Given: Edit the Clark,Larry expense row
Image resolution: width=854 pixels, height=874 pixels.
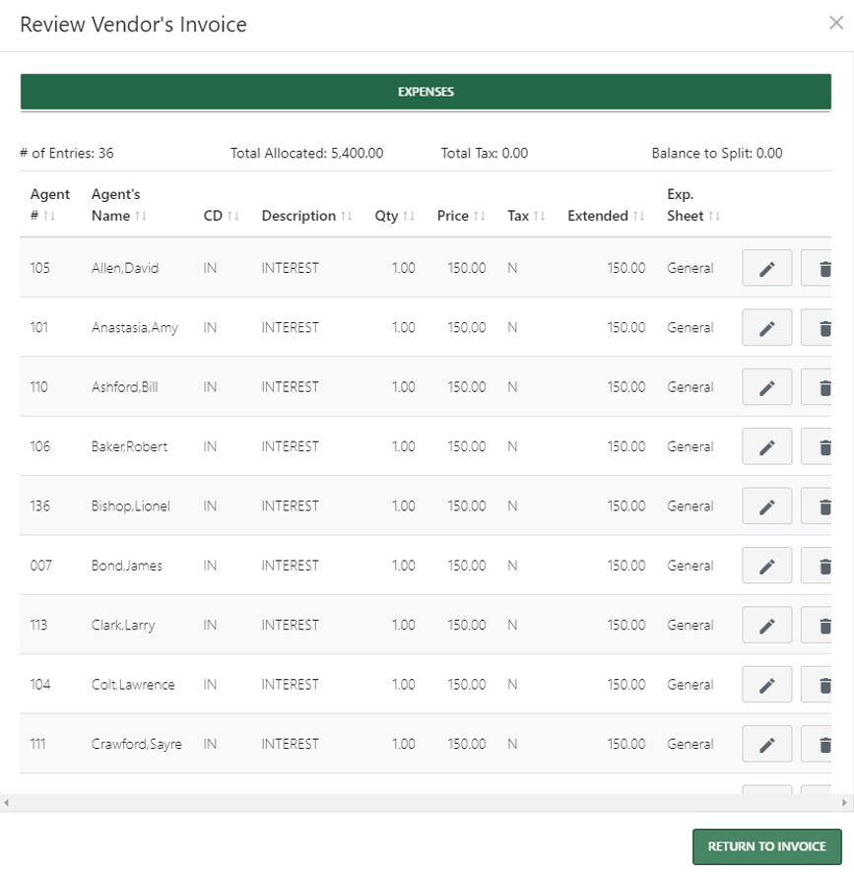Looking at the screenshot, I should point(767,624).
